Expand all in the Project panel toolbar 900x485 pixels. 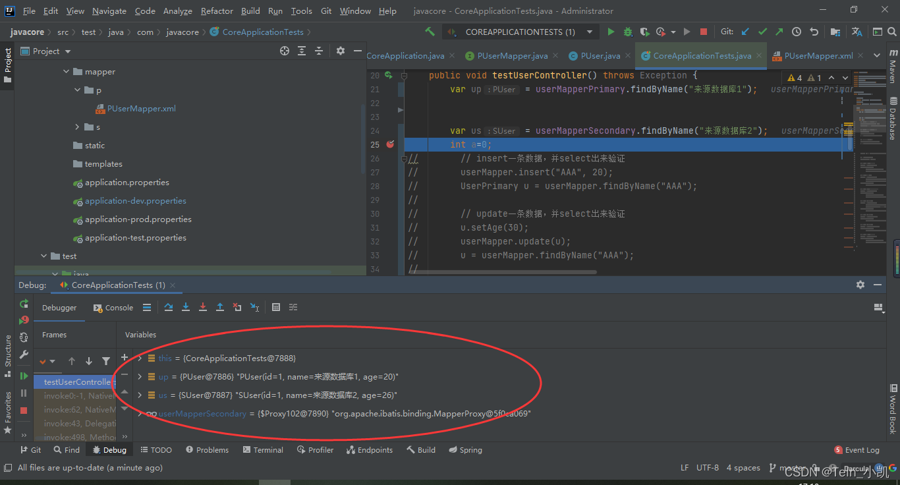pyautogui.click(x=302, y=51)
